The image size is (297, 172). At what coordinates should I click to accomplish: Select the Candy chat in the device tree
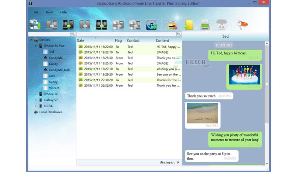click(x=53, y=64)
